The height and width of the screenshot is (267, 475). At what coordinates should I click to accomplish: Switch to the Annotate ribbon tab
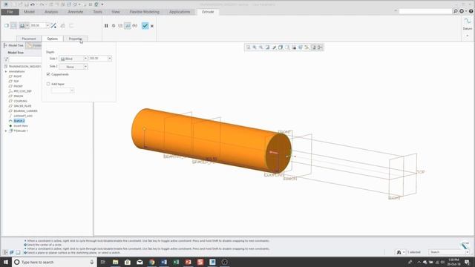[76, 12]
